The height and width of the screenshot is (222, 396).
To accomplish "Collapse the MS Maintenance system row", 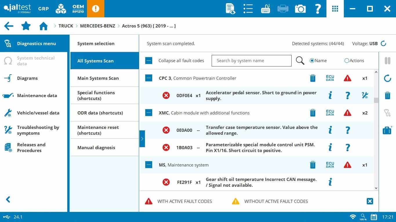I will [x=149, y=165].
